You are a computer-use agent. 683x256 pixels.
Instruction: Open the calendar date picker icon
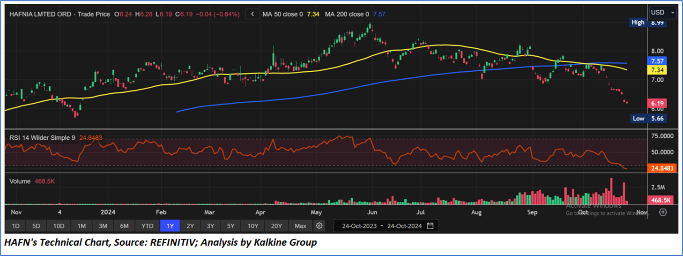pyautogui.click(x=430, y=226)
